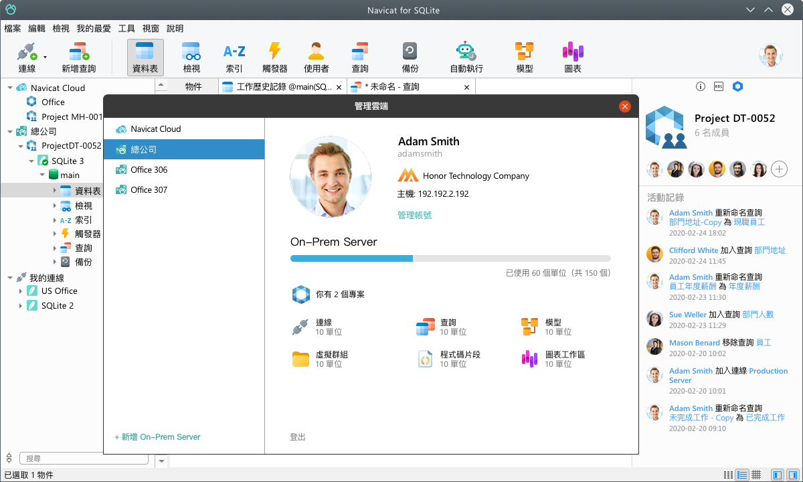Collapse the main database node
Image resolution: width=803 pixels, height=482 pixels.
click(x=42, y=175)
